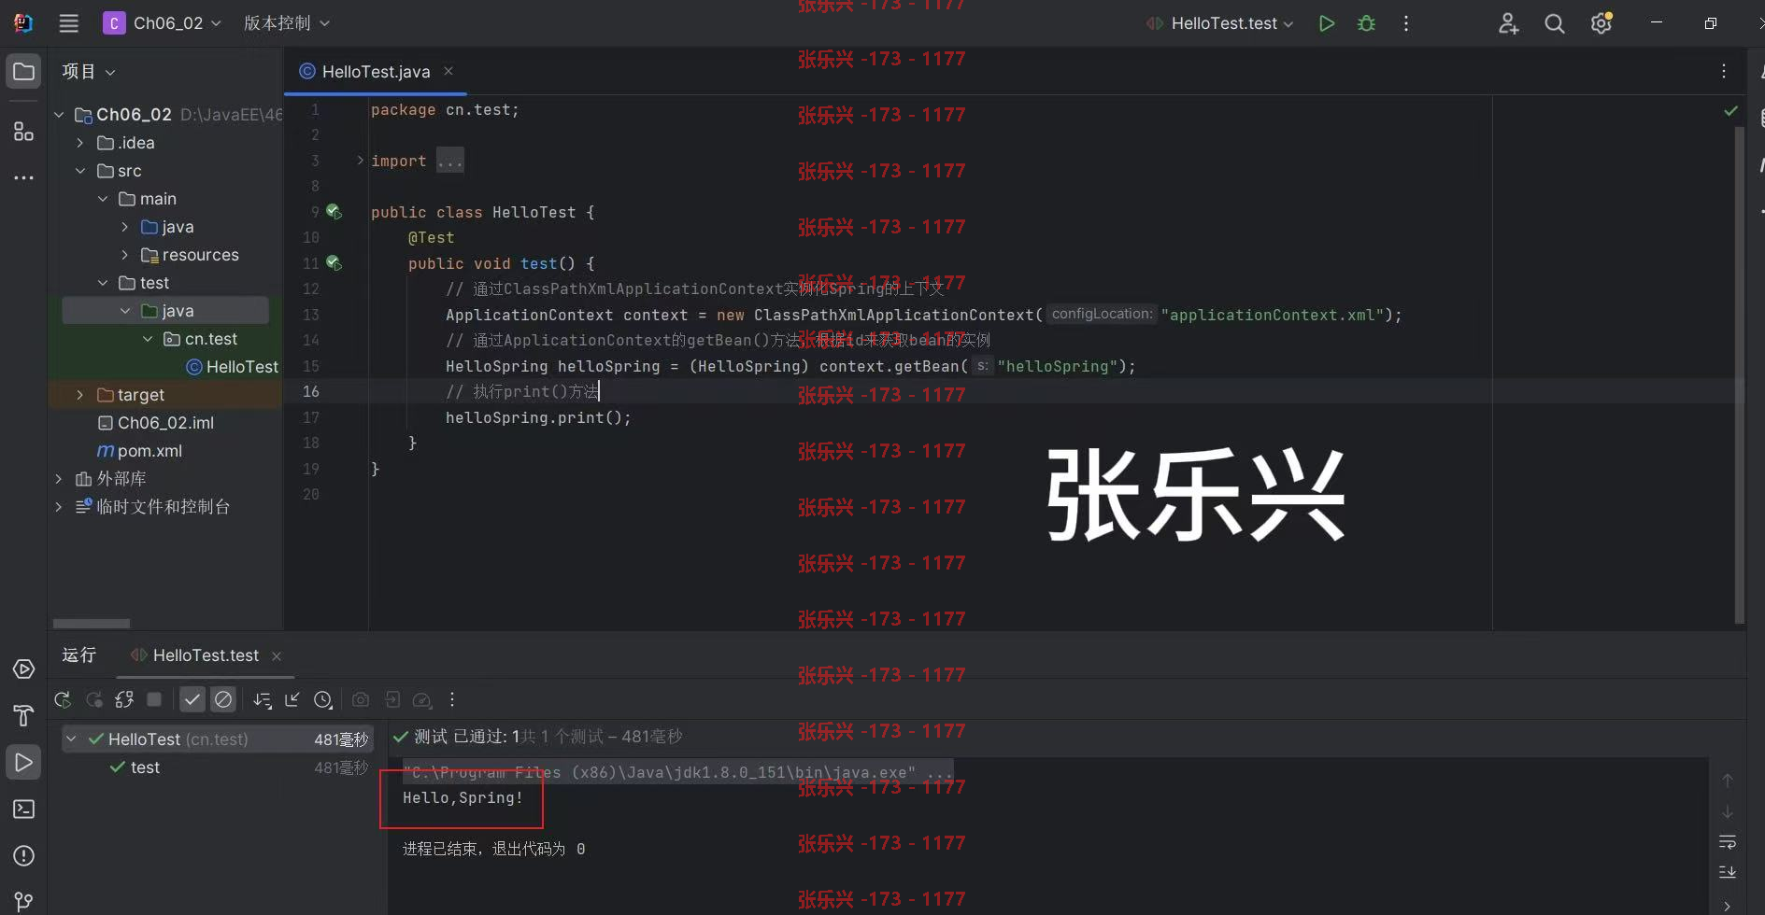Expand folded import statements

click(x=360, y=161)
